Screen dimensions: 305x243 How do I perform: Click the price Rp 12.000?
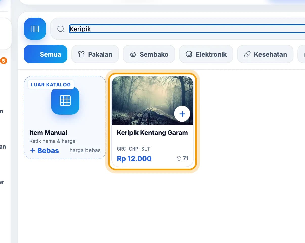[134, 159]
